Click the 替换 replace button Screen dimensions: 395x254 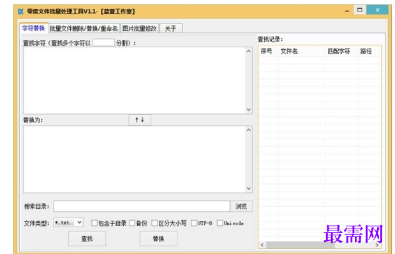158,239
